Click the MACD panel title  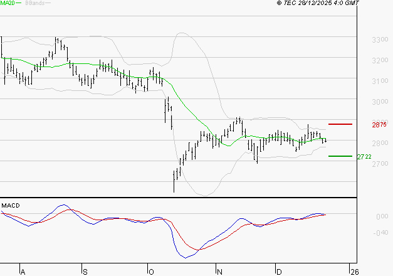click(11, 206)
